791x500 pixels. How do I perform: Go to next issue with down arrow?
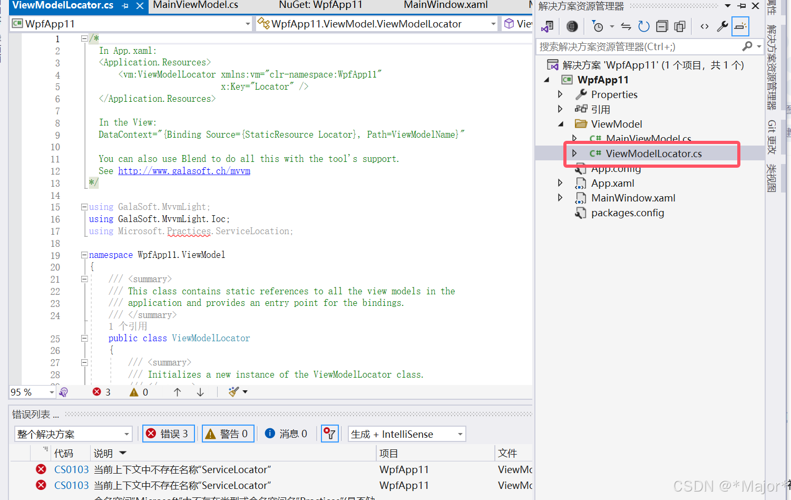(x=200, y=392)
